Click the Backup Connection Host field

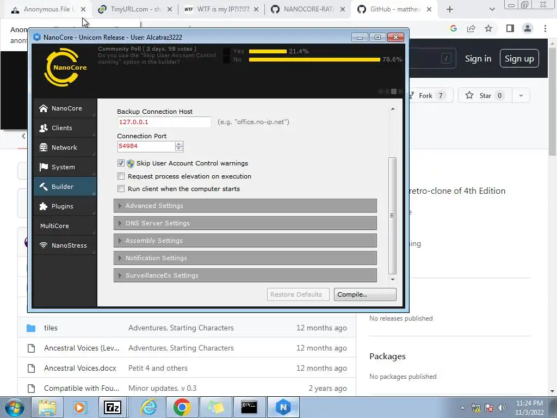coord(164,122)
